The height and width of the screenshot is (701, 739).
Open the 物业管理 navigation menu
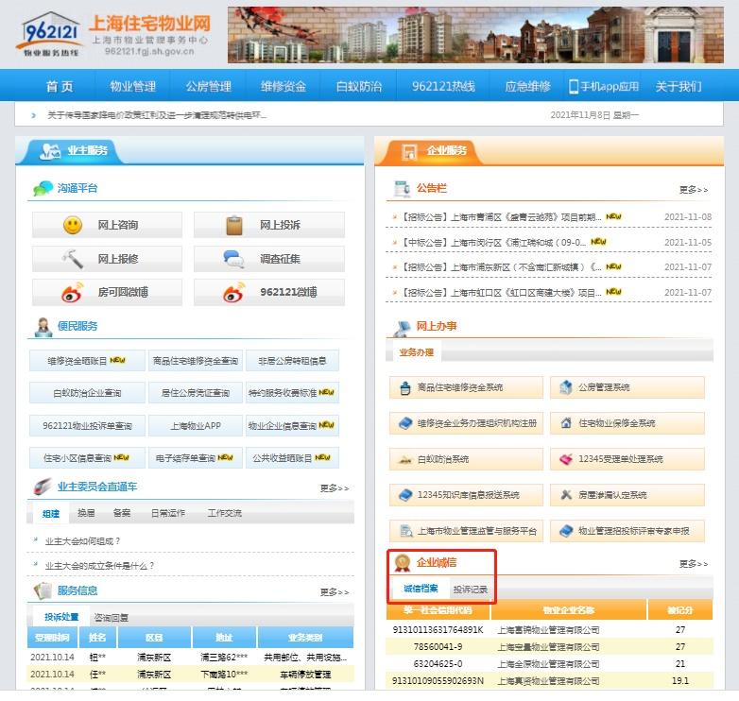[x=132, y=86]
